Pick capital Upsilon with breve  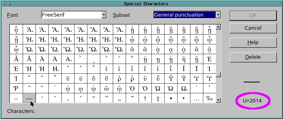[171, 79]
